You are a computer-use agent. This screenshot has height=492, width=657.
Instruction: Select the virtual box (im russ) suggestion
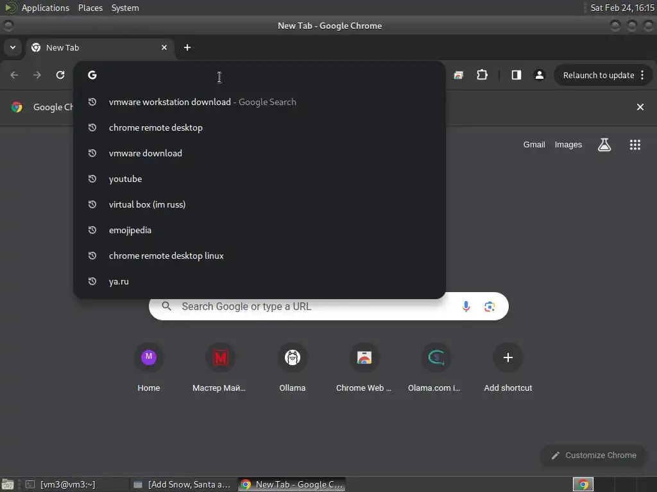point(259,204)
